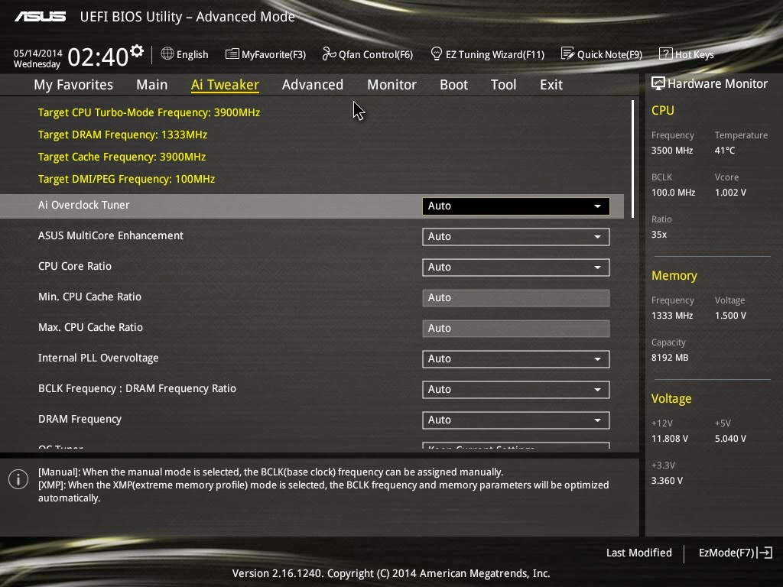Open the Monitor tab
Image resolution: width=783 pixels, height=587 pixels.
pyautogui.click(x=392, y=84)
